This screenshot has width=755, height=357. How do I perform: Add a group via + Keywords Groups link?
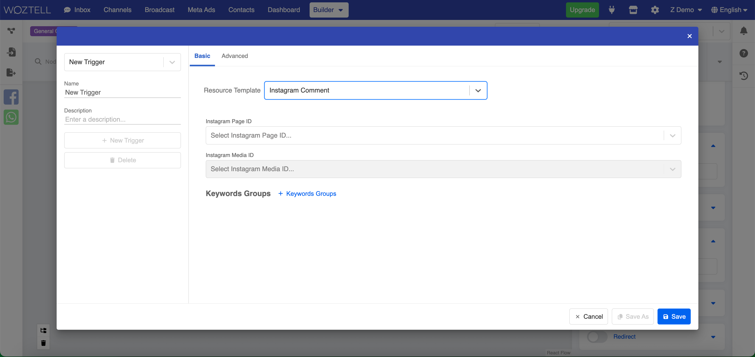(307, 194)
